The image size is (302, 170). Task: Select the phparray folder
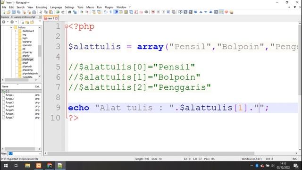tap(27, 52)
